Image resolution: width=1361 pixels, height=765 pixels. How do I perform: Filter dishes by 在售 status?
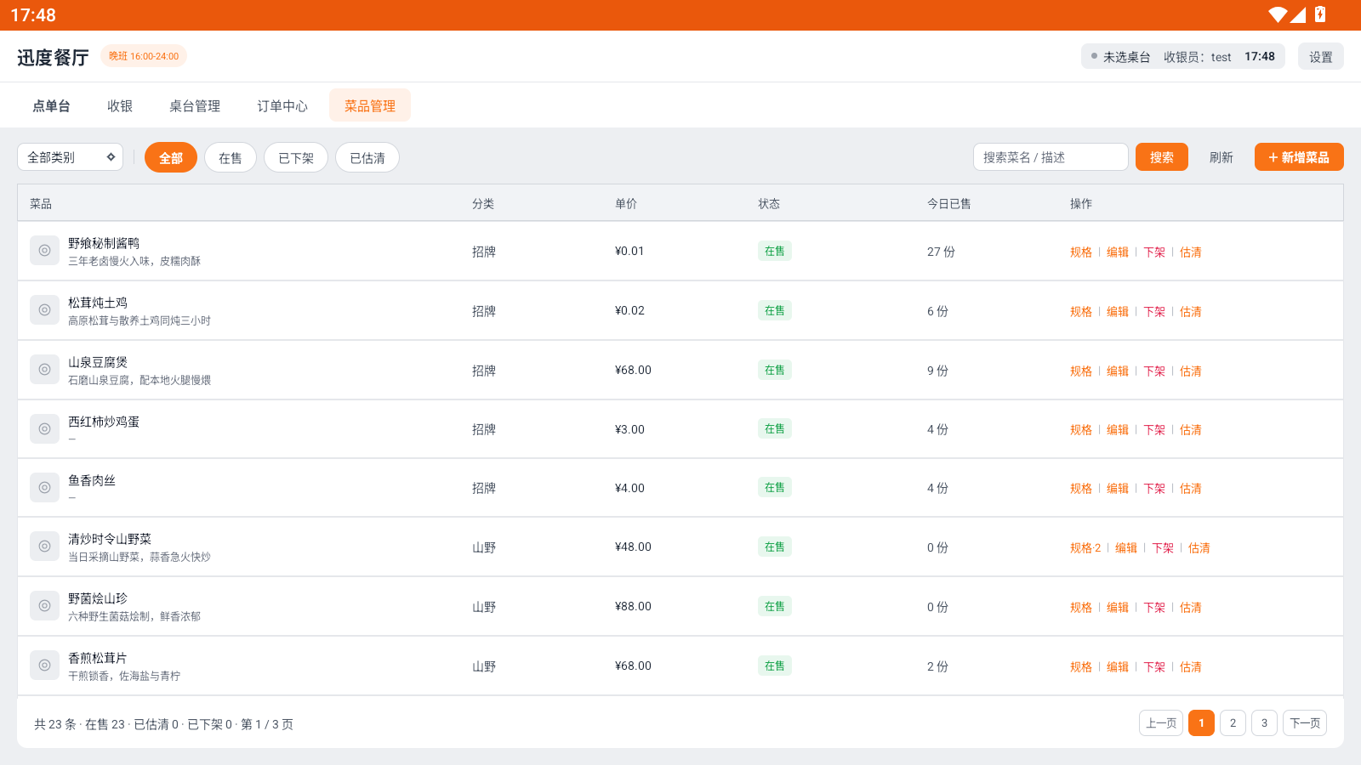tap(231, 157)
